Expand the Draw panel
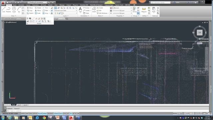 tap(14, 16)
